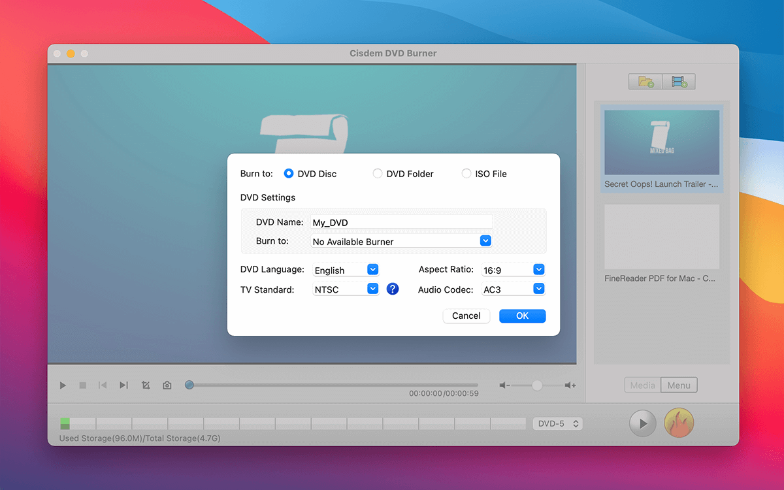Select the DVD Disc radio option
This screenshot has height=490, width=784.
(x=289, y=174)
